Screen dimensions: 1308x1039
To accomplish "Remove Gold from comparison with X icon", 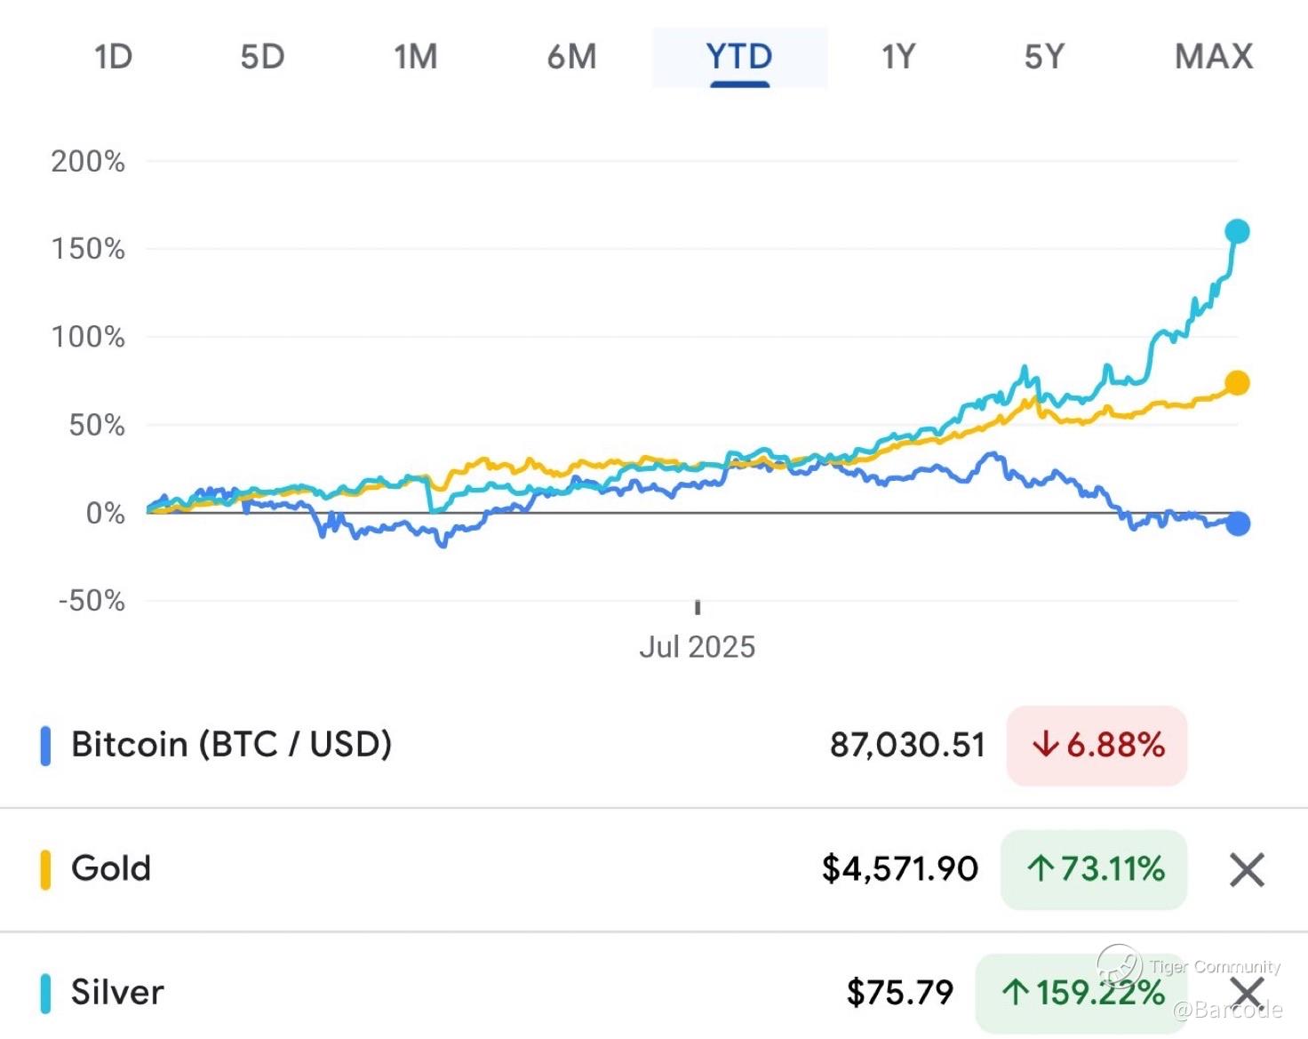I will coord(1247,869).
